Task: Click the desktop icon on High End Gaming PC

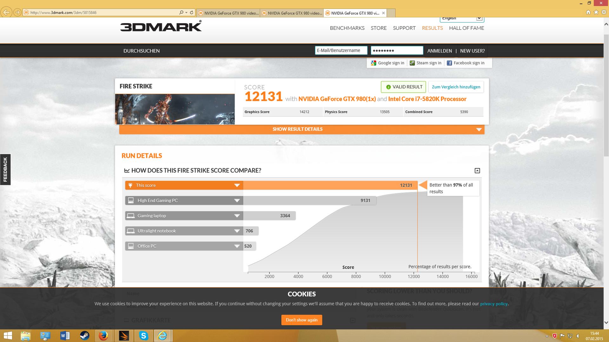Action: pyautogui.click(x=131, y=200)
